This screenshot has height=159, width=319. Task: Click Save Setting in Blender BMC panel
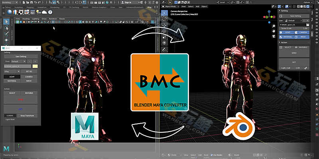[294, 16]
